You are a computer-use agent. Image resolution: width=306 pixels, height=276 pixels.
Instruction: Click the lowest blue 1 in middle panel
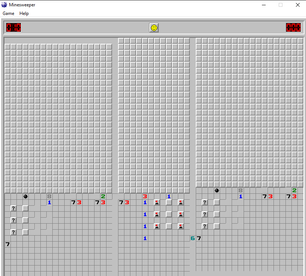145,238
